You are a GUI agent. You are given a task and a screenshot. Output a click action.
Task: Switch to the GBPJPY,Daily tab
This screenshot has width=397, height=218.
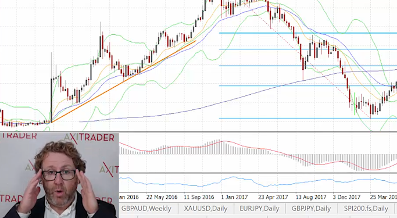312,209
